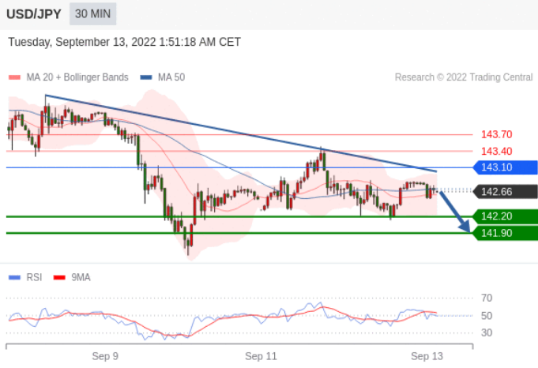Click the black 142.66 current price tag
This screenshot has width=538, height=368.
(x=506, y=192)
